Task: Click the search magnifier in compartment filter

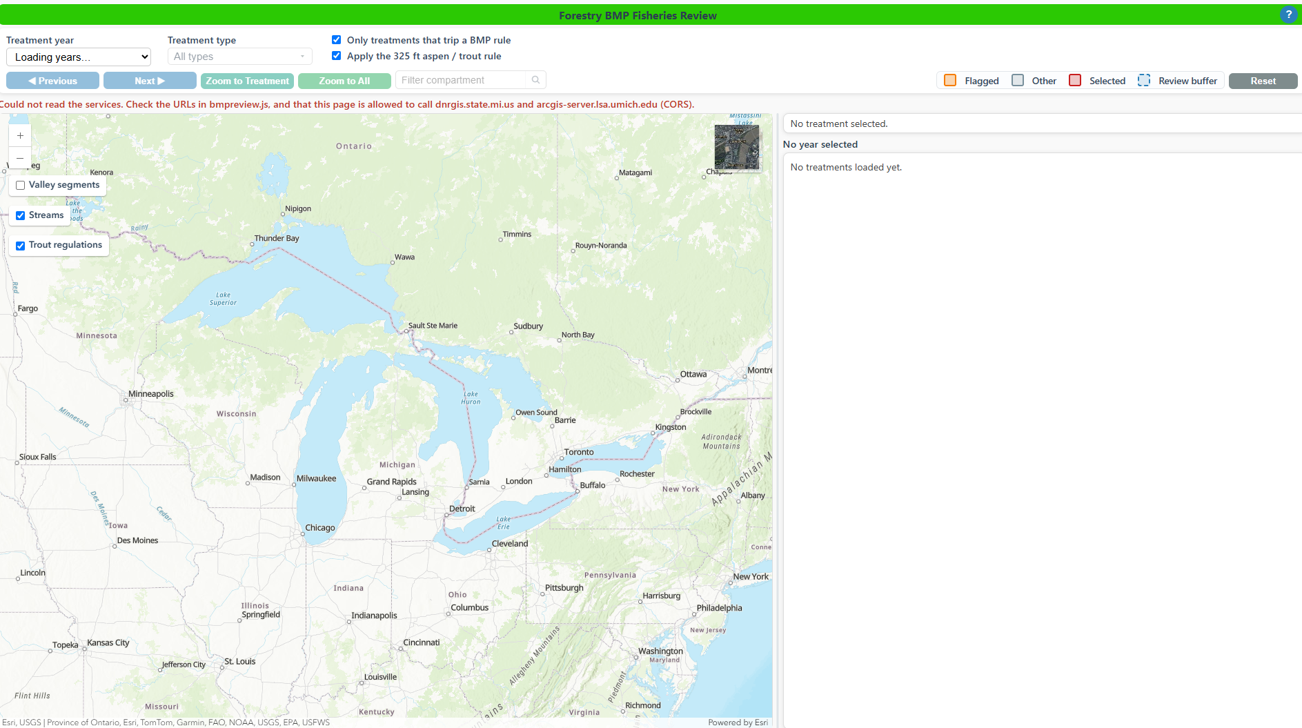Action: (535, 80)
